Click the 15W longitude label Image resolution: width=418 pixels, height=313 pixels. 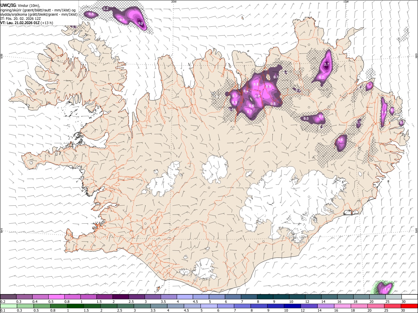346,2
